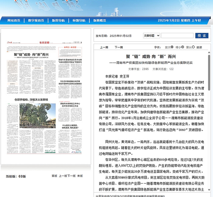Viewport: 213px width, 197px height.
Task: Select 版面概览 in navigation bar
Action: pos(100,20)
